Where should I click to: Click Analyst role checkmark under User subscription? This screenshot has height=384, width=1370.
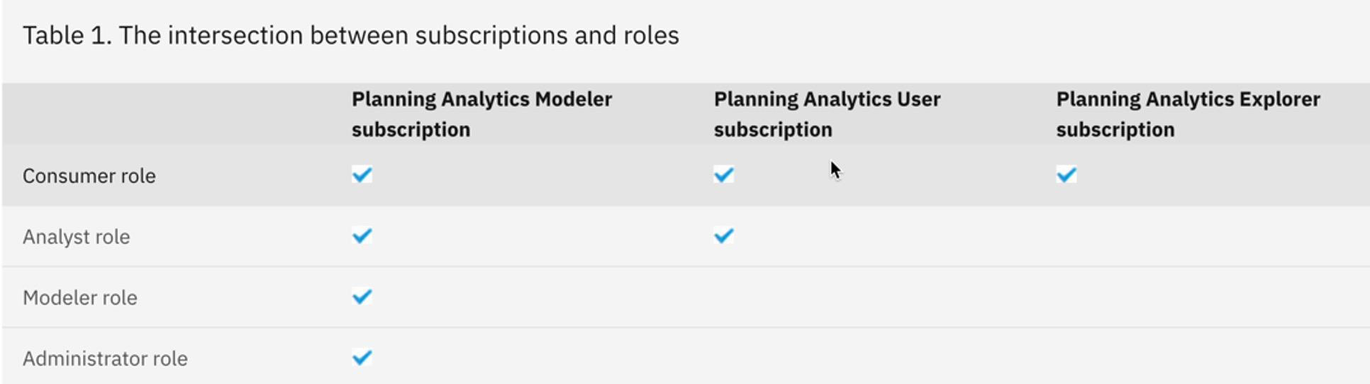tap(723, 235)
